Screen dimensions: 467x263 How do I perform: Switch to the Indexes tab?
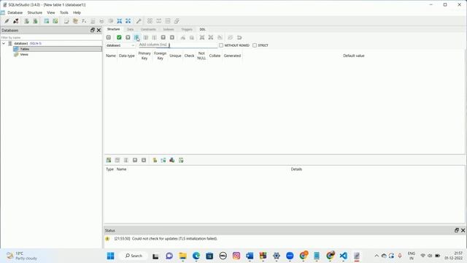click(x=169, y=29)
